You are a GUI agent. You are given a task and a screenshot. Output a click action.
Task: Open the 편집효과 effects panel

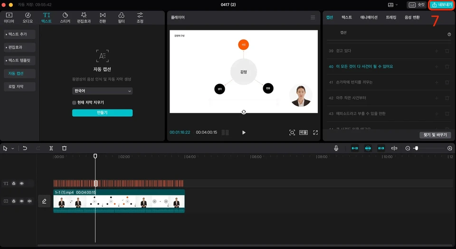click(x=84, y=18)
